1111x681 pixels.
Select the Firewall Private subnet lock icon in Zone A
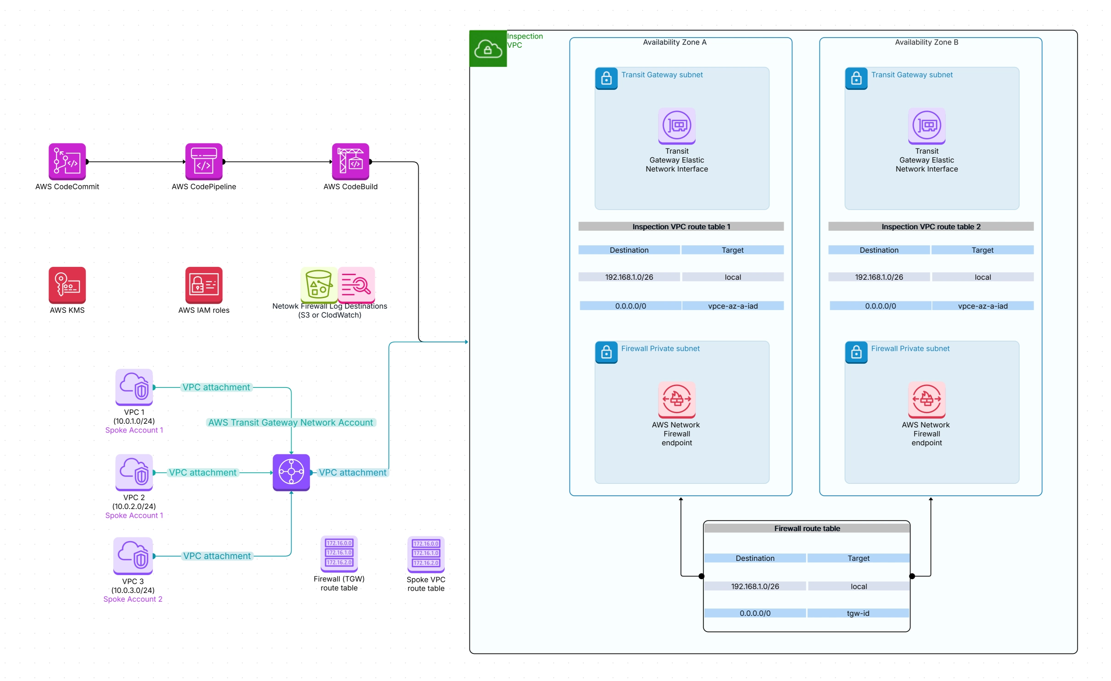[606, 352]
